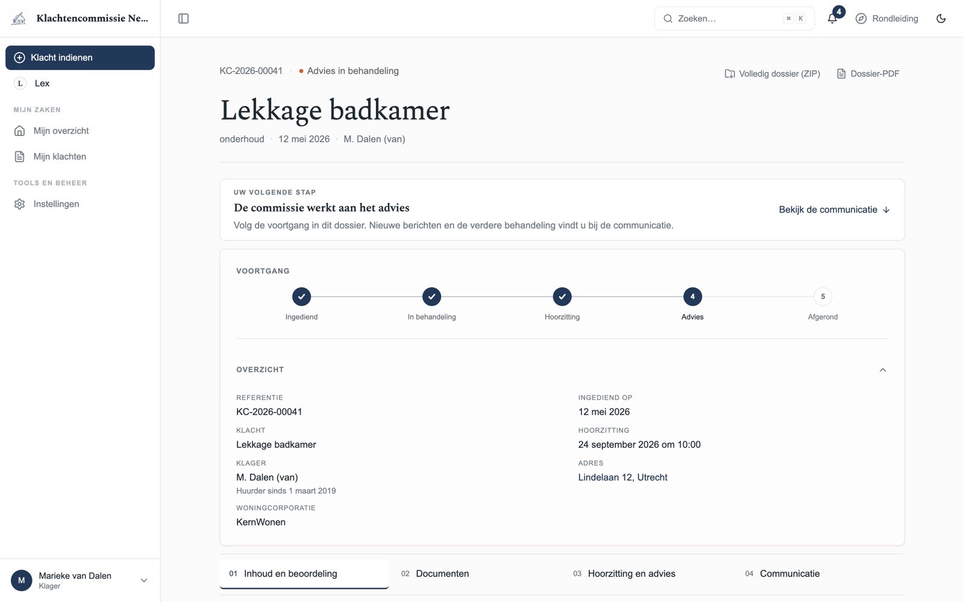The image size is (964, 602).
Task: Click the Ingediend step checkmark
Action: [301, 296]
